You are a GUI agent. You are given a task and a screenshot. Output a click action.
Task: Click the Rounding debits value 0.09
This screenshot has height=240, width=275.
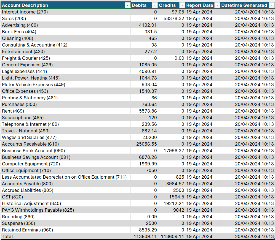tap(152, 217)
